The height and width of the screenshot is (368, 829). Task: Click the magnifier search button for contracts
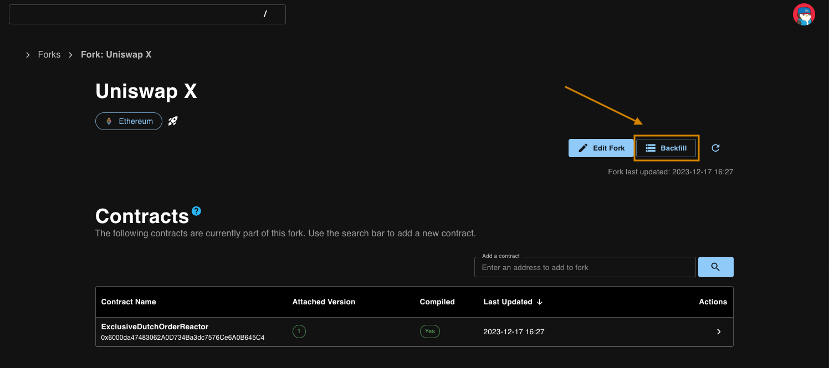tap(715, 267)
